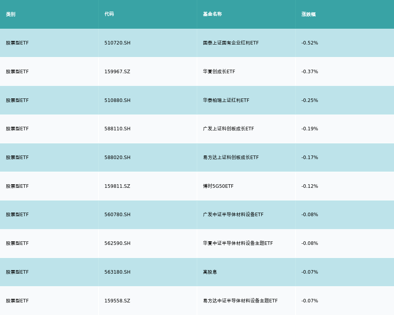
Task: Click 股票型ETF in the 588110.SH row
Action: pyautogui.click(x=17, y=129)
